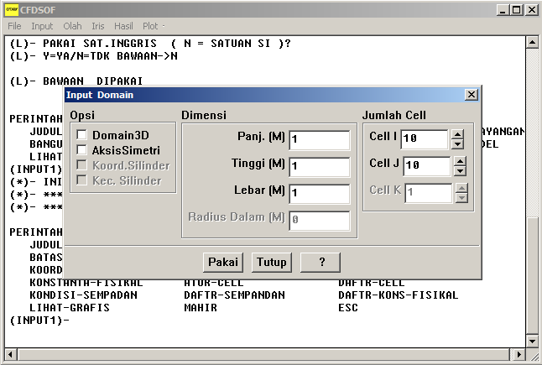Click the KONDISI-SEMPADAN command text

(84, 295)
